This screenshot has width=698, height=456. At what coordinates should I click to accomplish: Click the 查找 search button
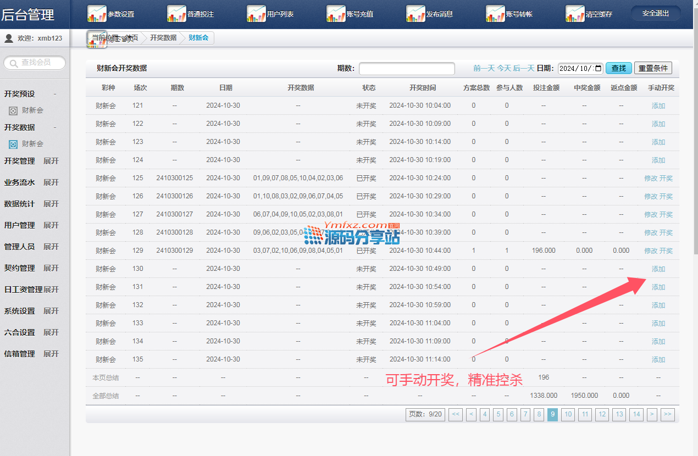tap(618, 68)
